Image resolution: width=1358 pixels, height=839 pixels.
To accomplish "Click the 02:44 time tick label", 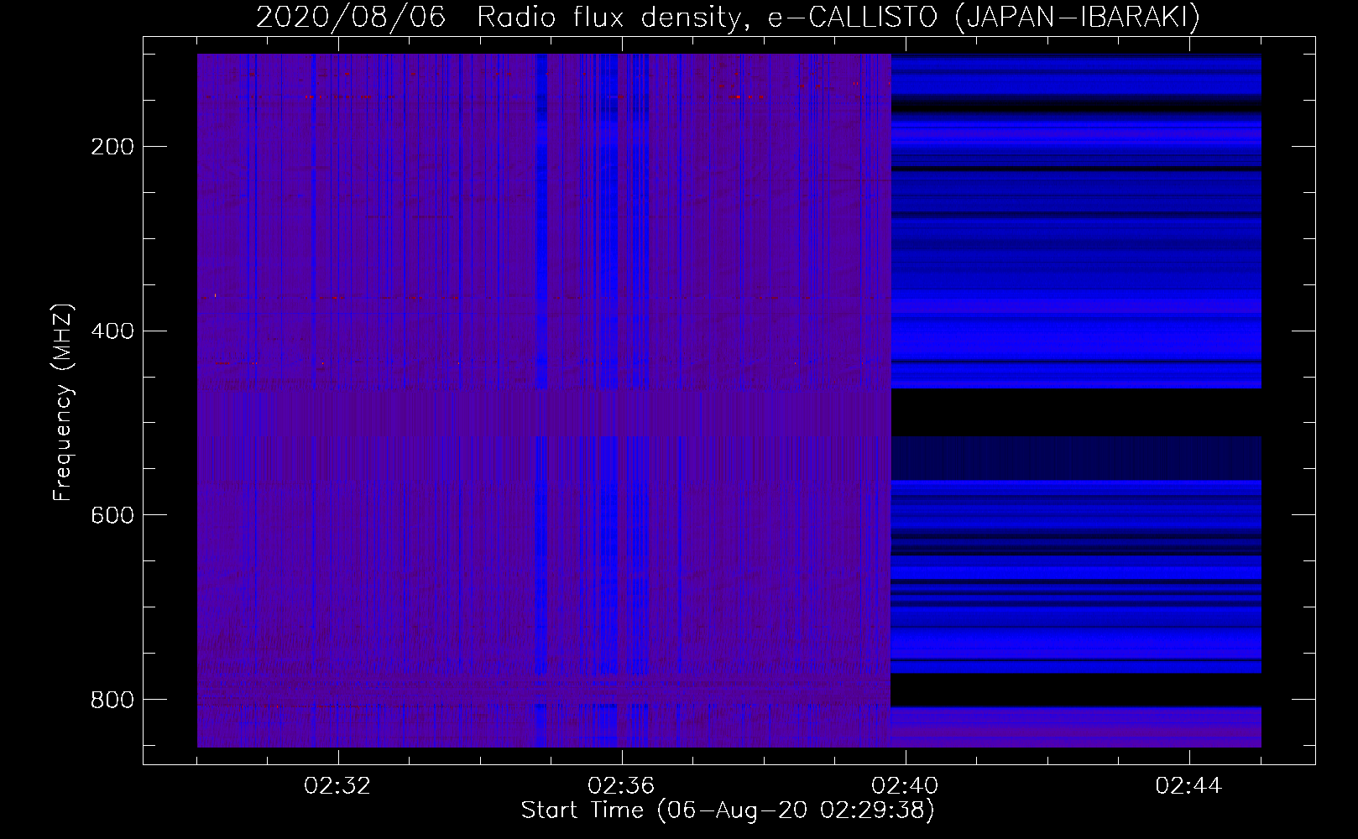I will point(1188,786).
